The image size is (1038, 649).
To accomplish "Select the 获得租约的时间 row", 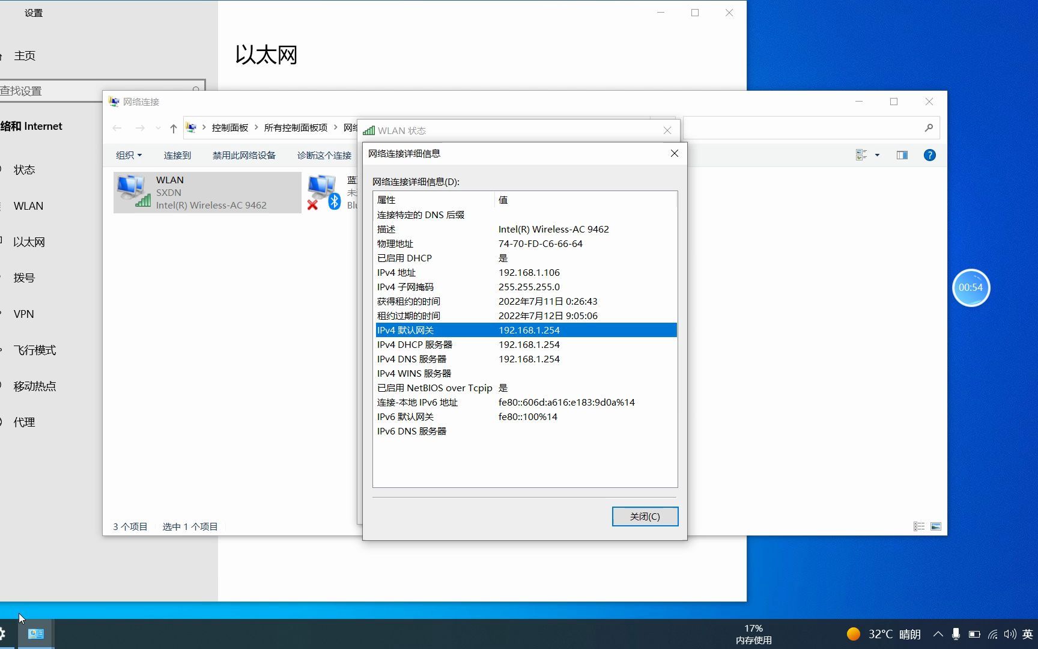I will [526, 301].
